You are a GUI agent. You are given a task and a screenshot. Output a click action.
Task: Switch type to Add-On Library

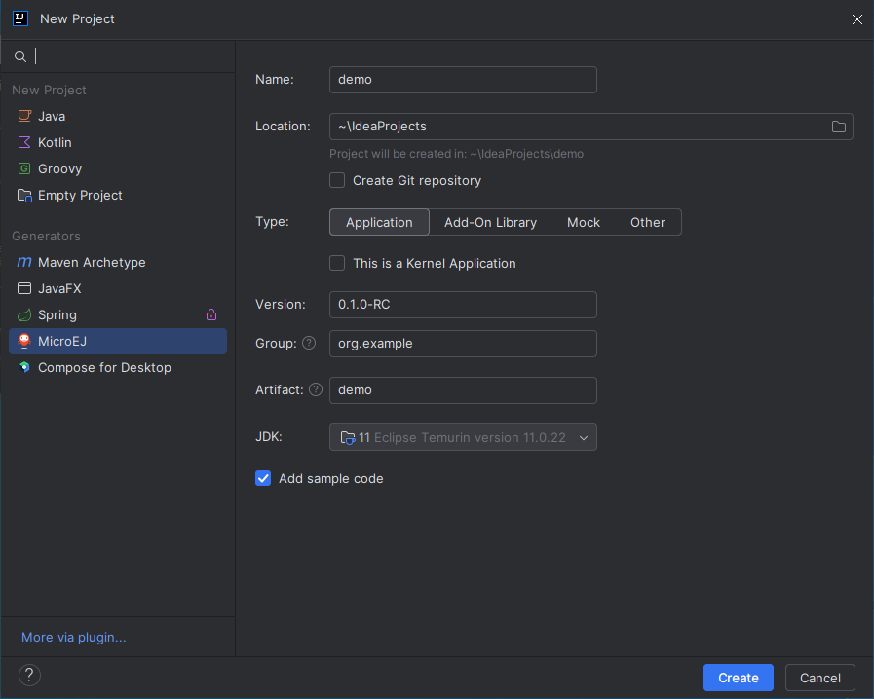tap(490, 222)
